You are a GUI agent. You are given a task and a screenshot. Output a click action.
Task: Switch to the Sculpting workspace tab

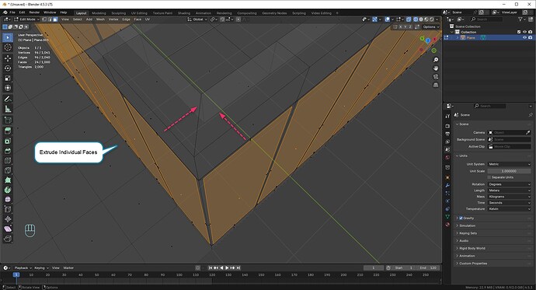point(119,13)
